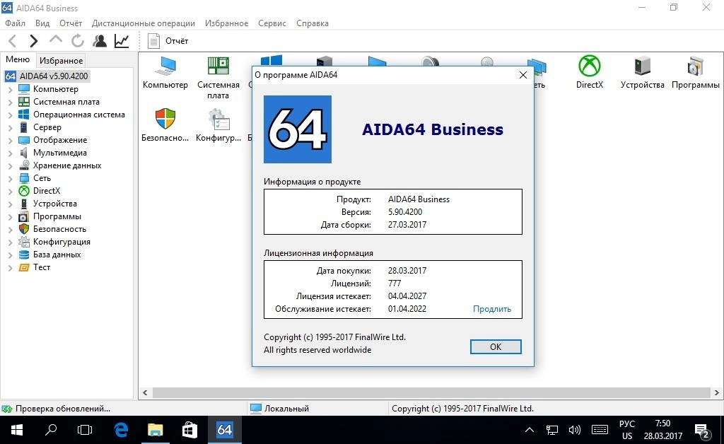Open Системная плата icon in main pane
This screenshot has width=724, height=444.
point(218,78)
